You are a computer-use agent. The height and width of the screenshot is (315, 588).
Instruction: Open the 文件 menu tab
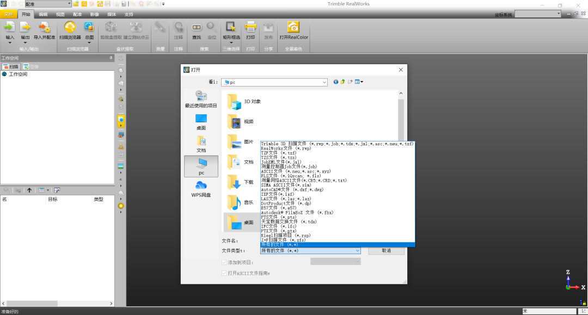point(8,14)
